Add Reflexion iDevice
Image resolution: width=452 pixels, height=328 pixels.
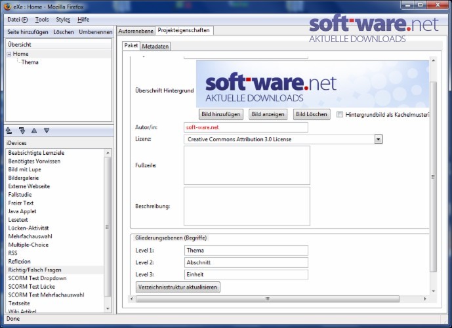tap(19, 262)
